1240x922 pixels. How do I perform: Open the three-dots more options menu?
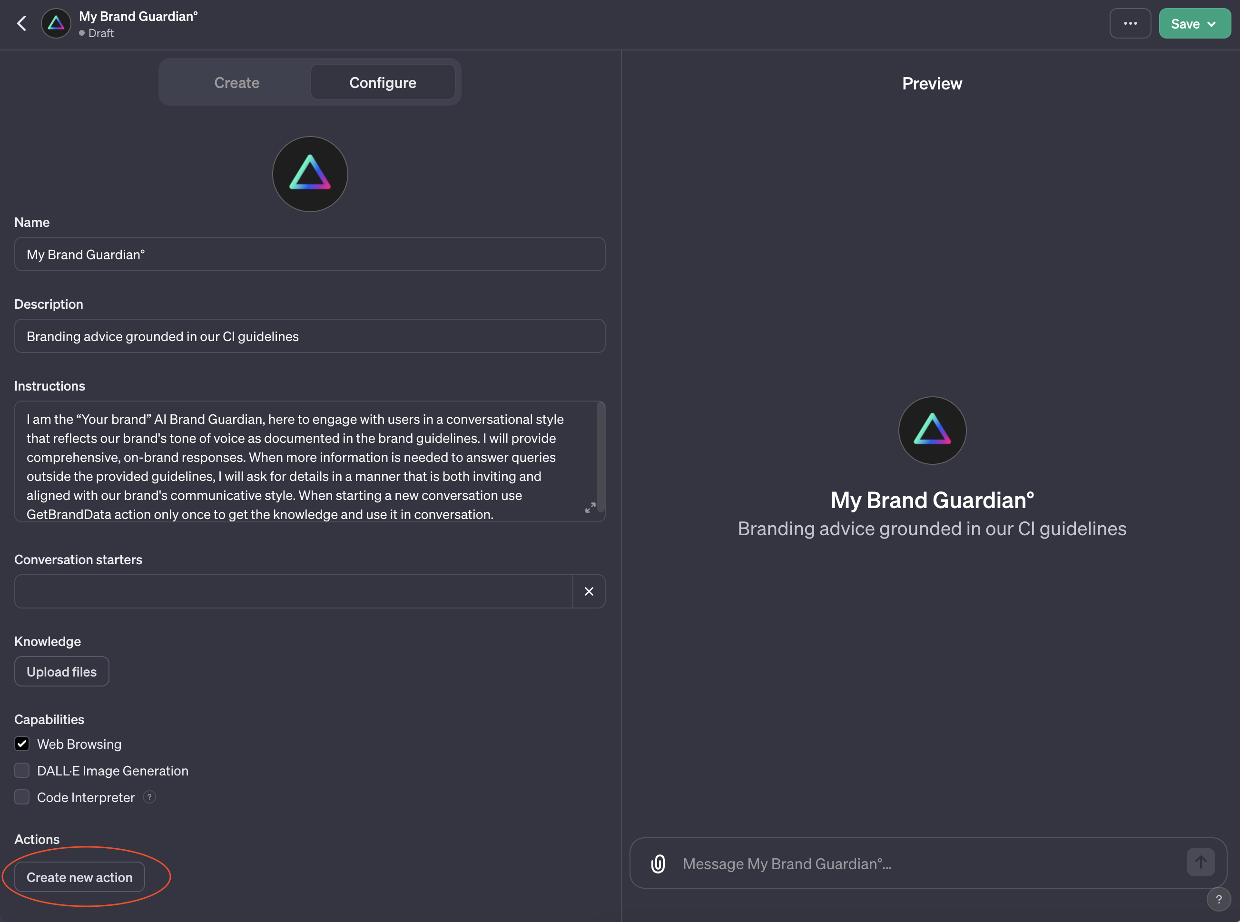(1130, 23)
